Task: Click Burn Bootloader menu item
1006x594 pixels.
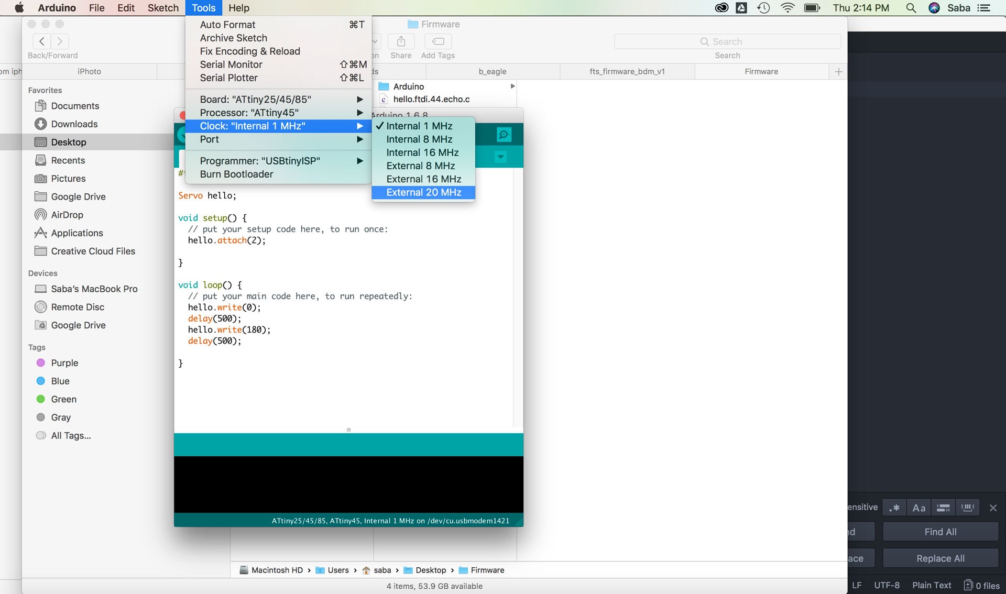Action: [279, 174]
